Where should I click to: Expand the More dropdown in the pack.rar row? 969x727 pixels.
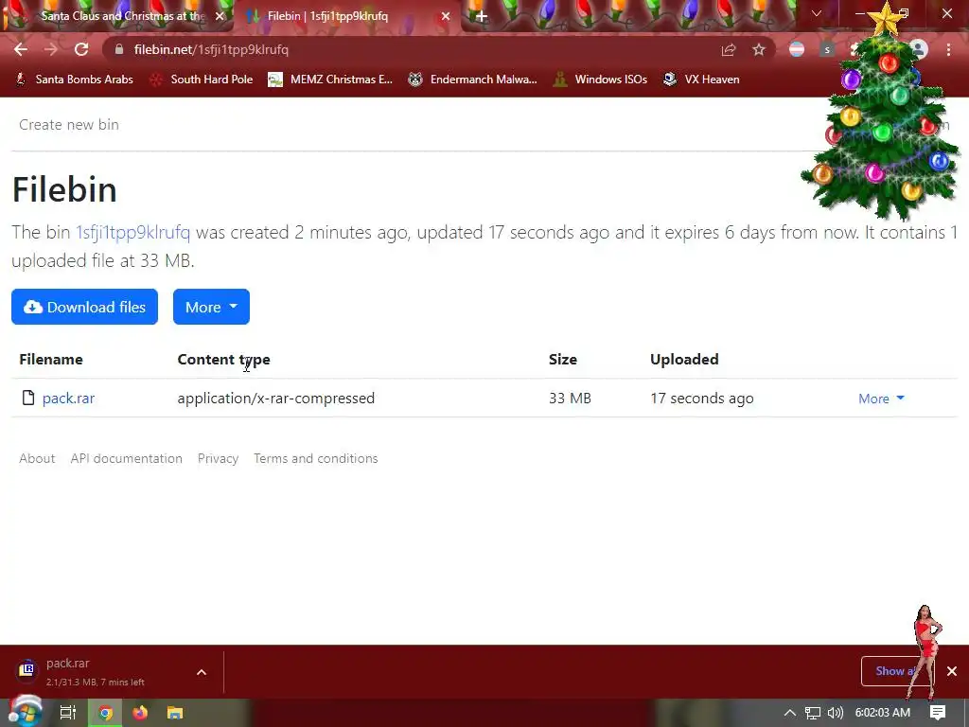click(881, 399)
